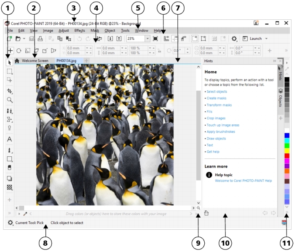This screenshot has width=294, height=252.
Task: Select the Text tool
Action: click(10, 139)
